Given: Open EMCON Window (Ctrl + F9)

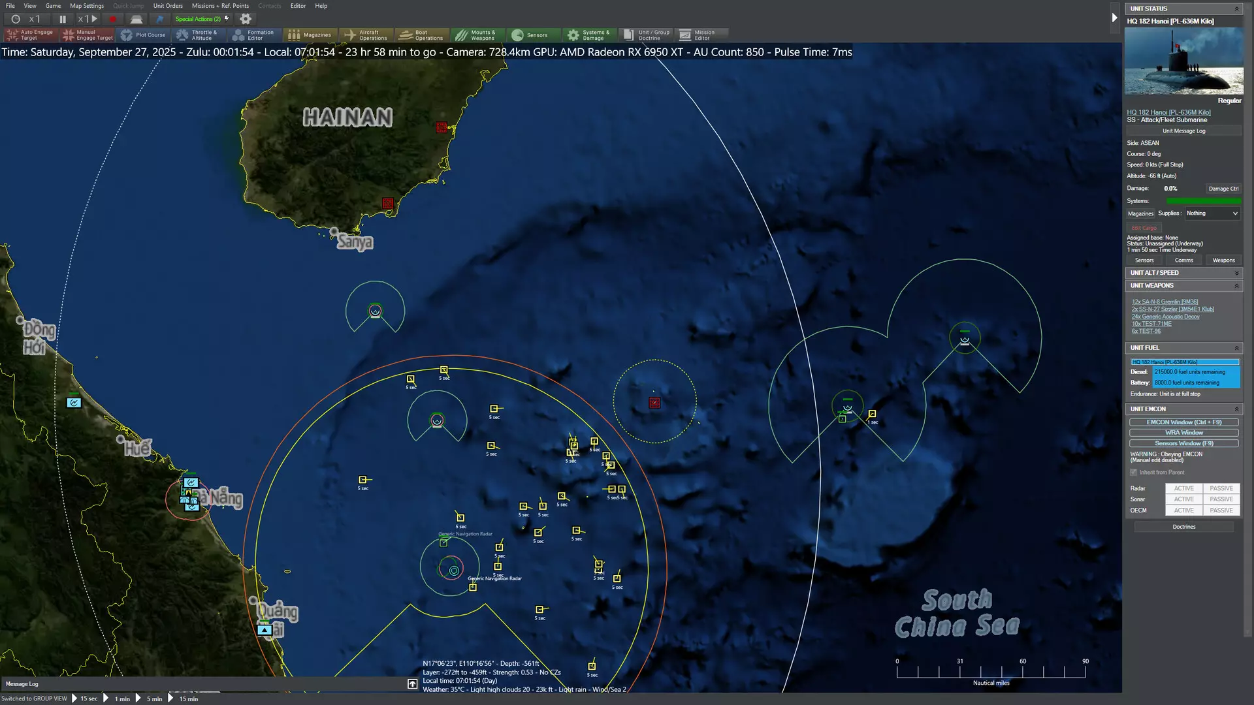Looking at the screenshot, I should [x=1183, y=422].
